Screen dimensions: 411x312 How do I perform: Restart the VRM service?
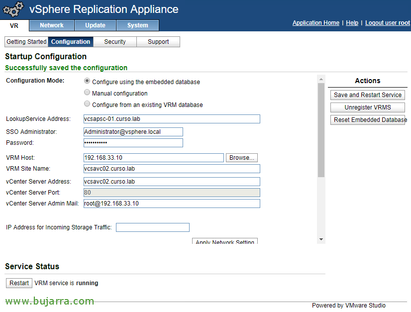[x=19, y=283]
